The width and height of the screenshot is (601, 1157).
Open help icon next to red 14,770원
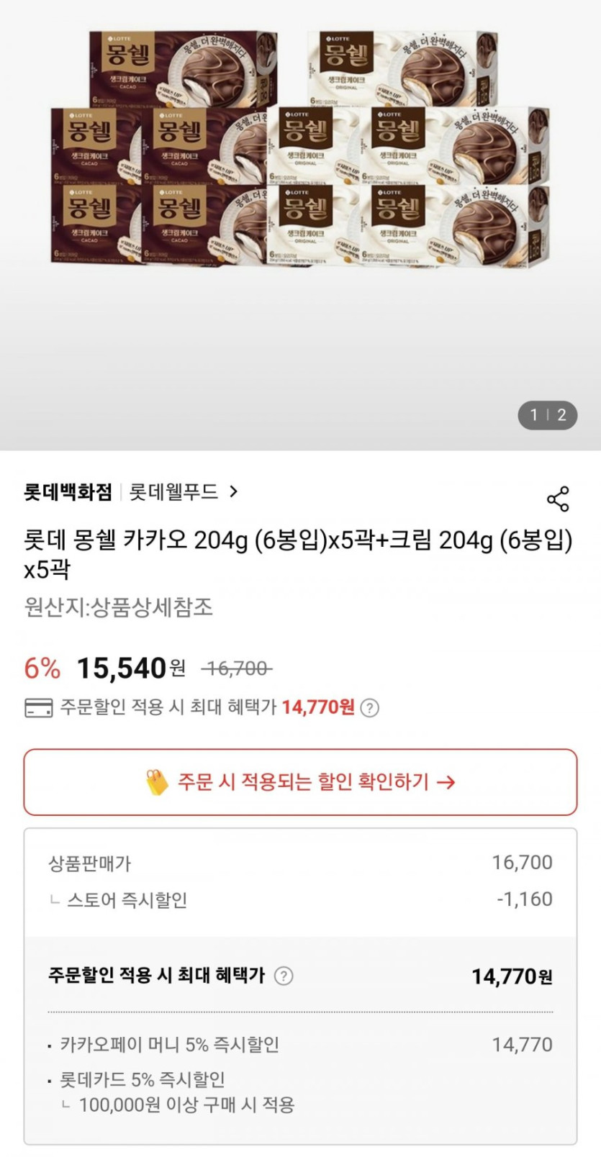click(369, 708)
